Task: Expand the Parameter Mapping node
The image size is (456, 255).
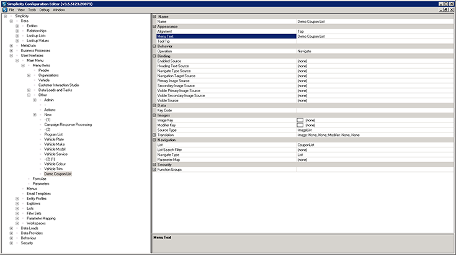Action: (x=17, y=218)
